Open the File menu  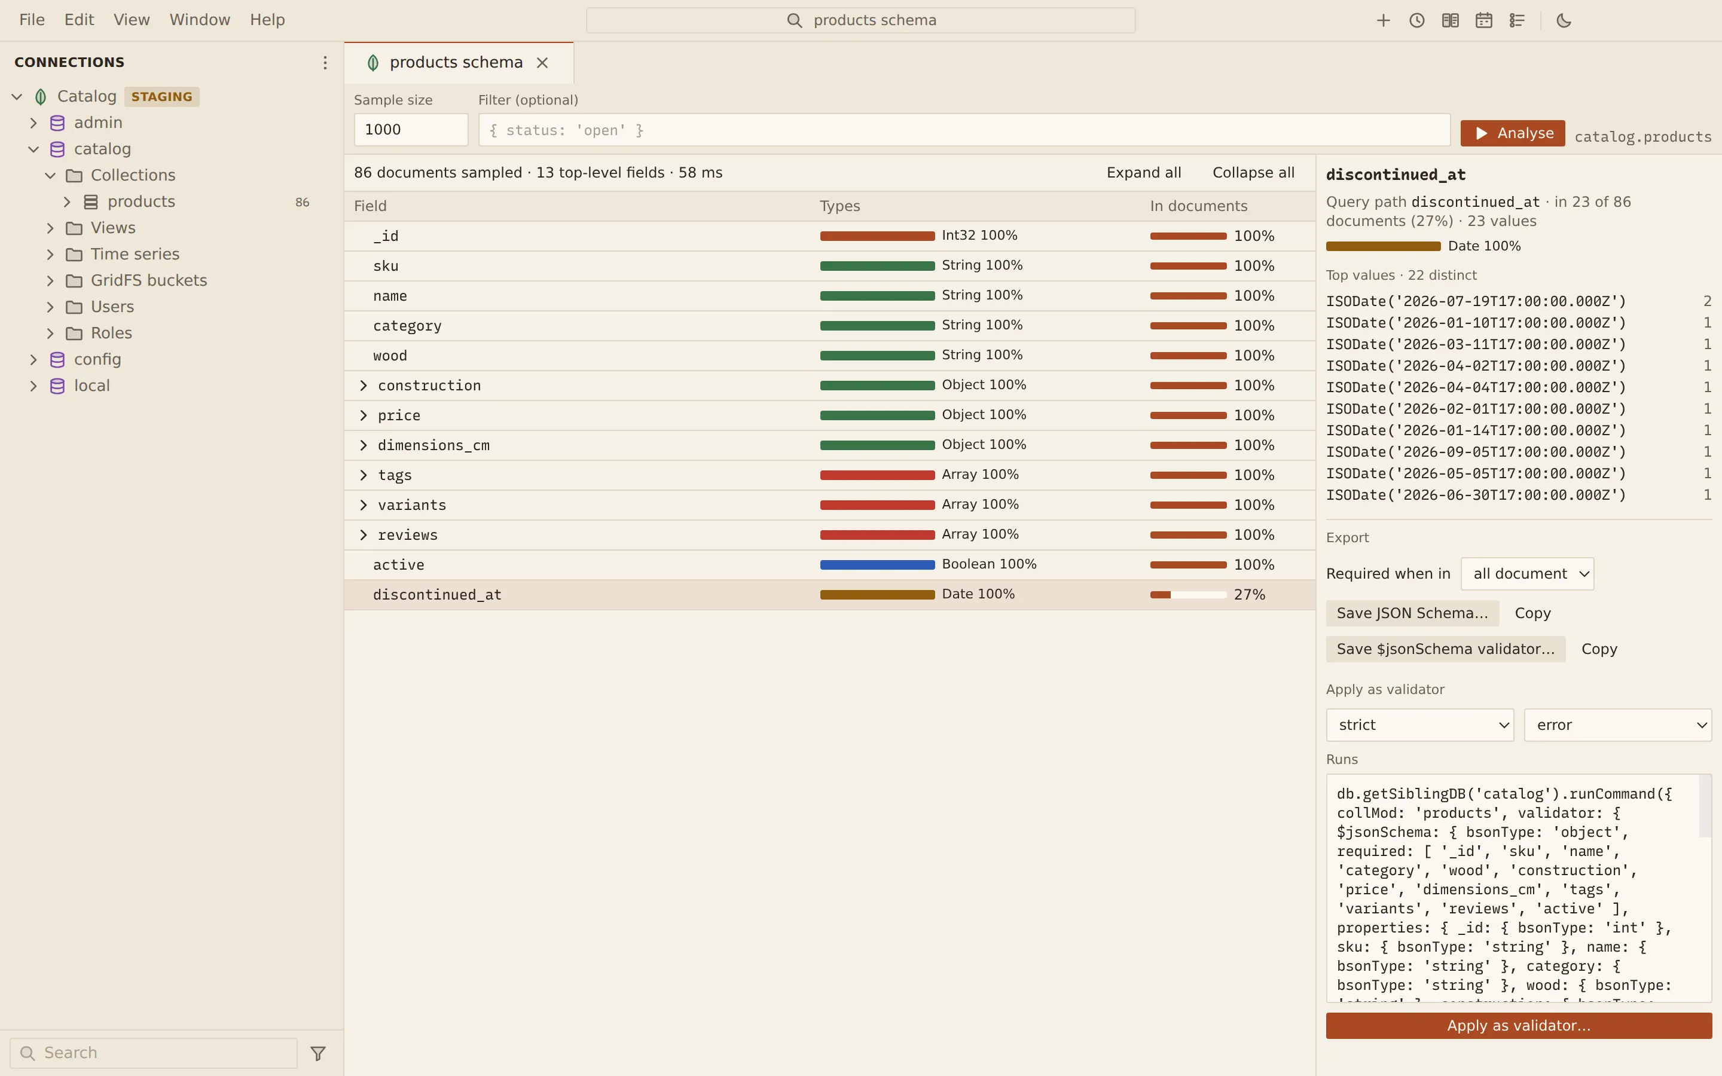click(x=32, y=20)
